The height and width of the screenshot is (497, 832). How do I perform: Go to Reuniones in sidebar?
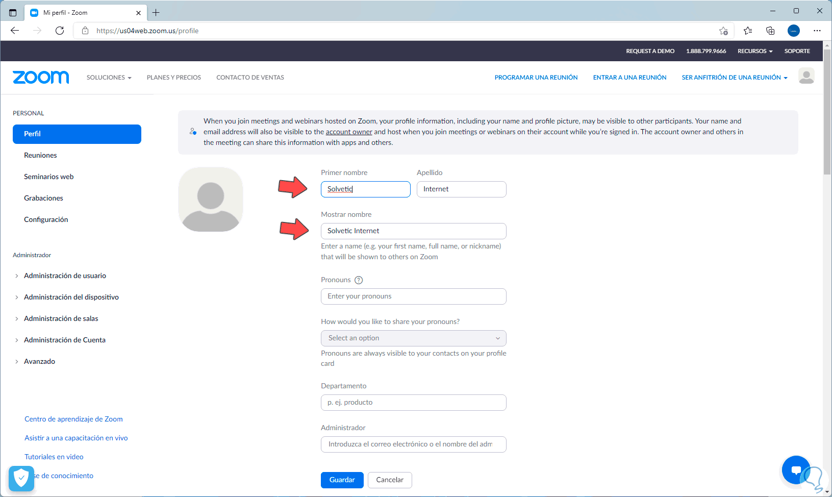[x=40, y=155]
